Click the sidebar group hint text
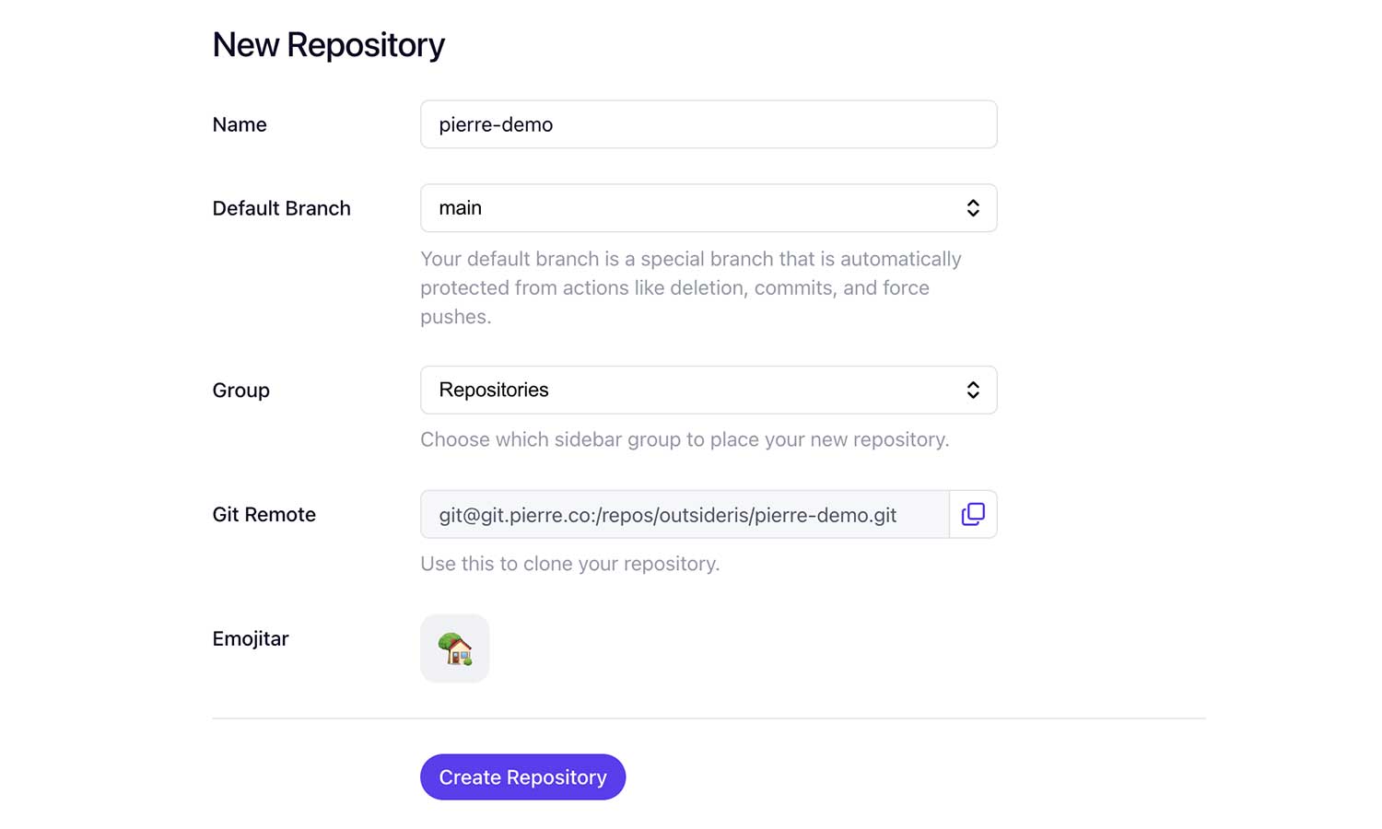1382x829 pixels. (x=685, y=439)
